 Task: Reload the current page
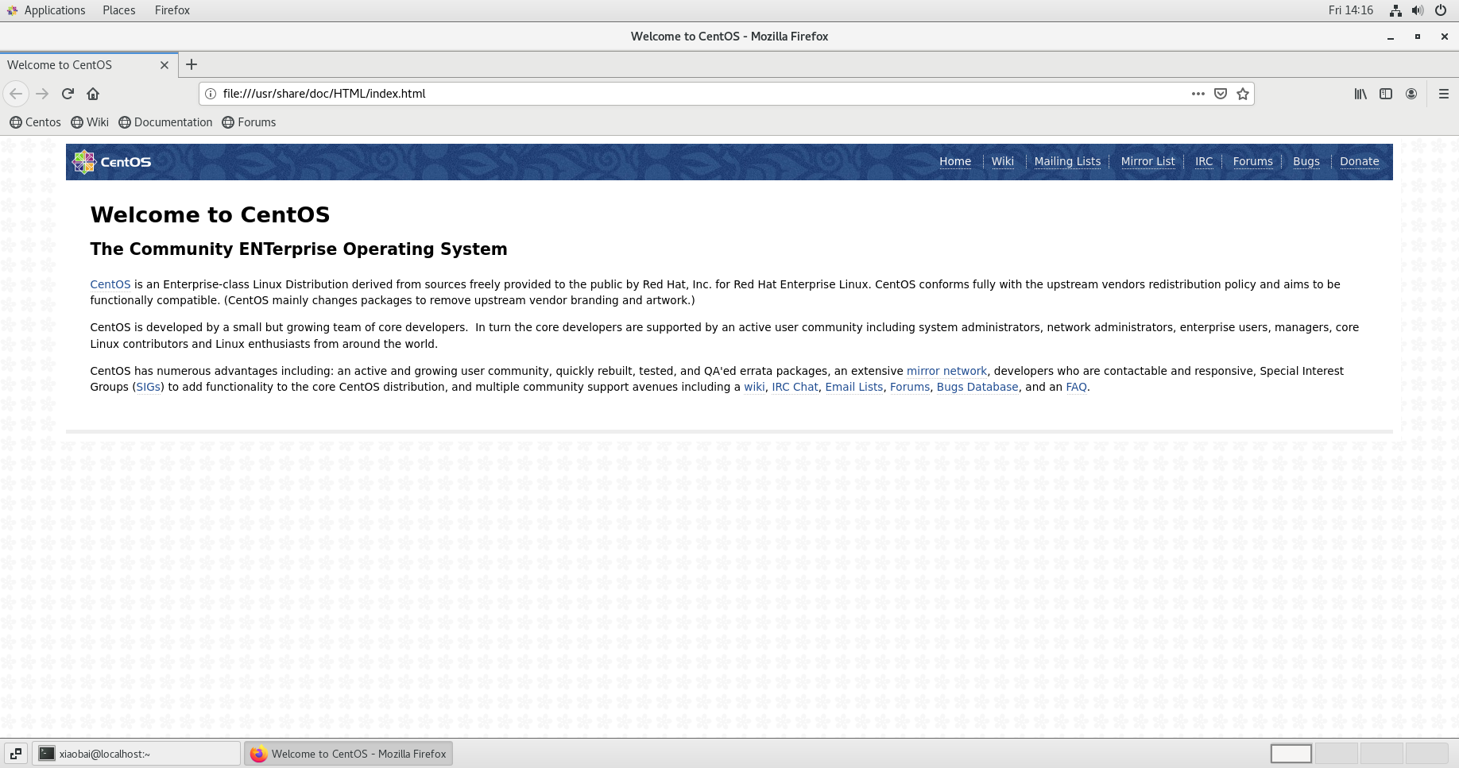(68, 94)
